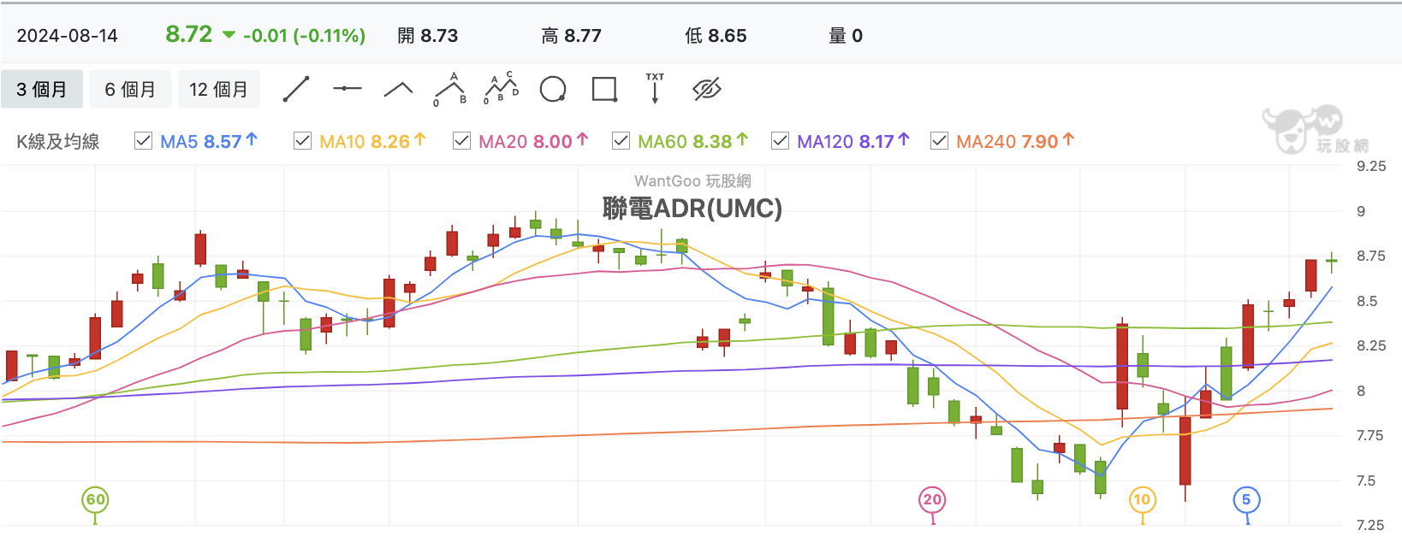The height and width of the screenshot is (542, 1402).
Task: Select the trend line drawing tool
Action: click(x=296, y=89)
